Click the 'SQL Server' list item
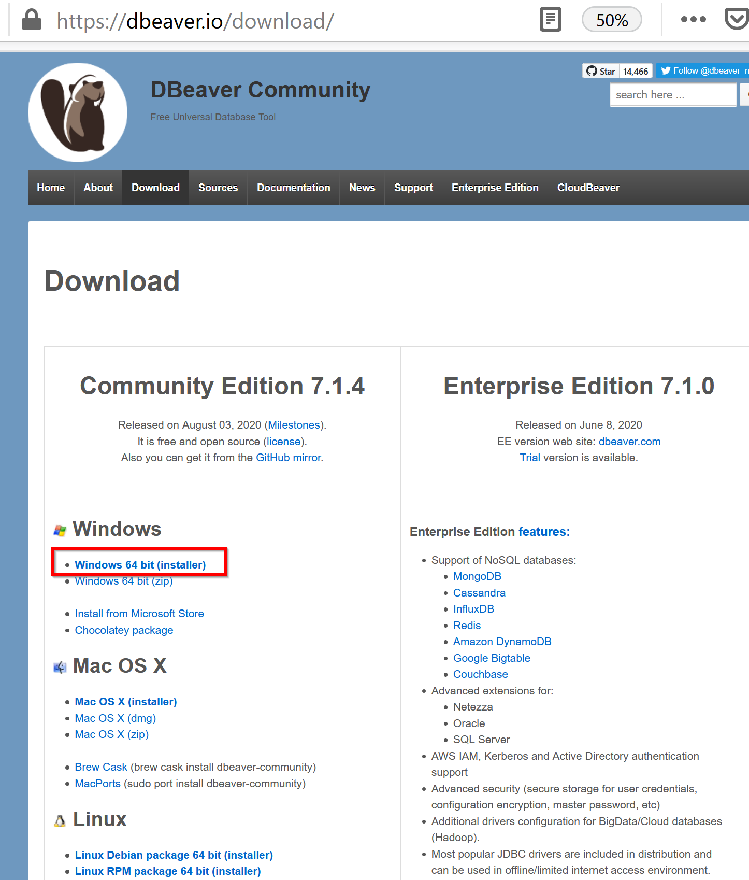This screenshot has width=749, height=880. point(481,740)
